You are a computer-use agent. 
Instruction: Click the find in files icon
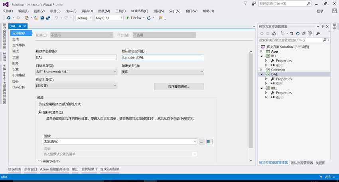pyautogui.click(x=160, y=18)
